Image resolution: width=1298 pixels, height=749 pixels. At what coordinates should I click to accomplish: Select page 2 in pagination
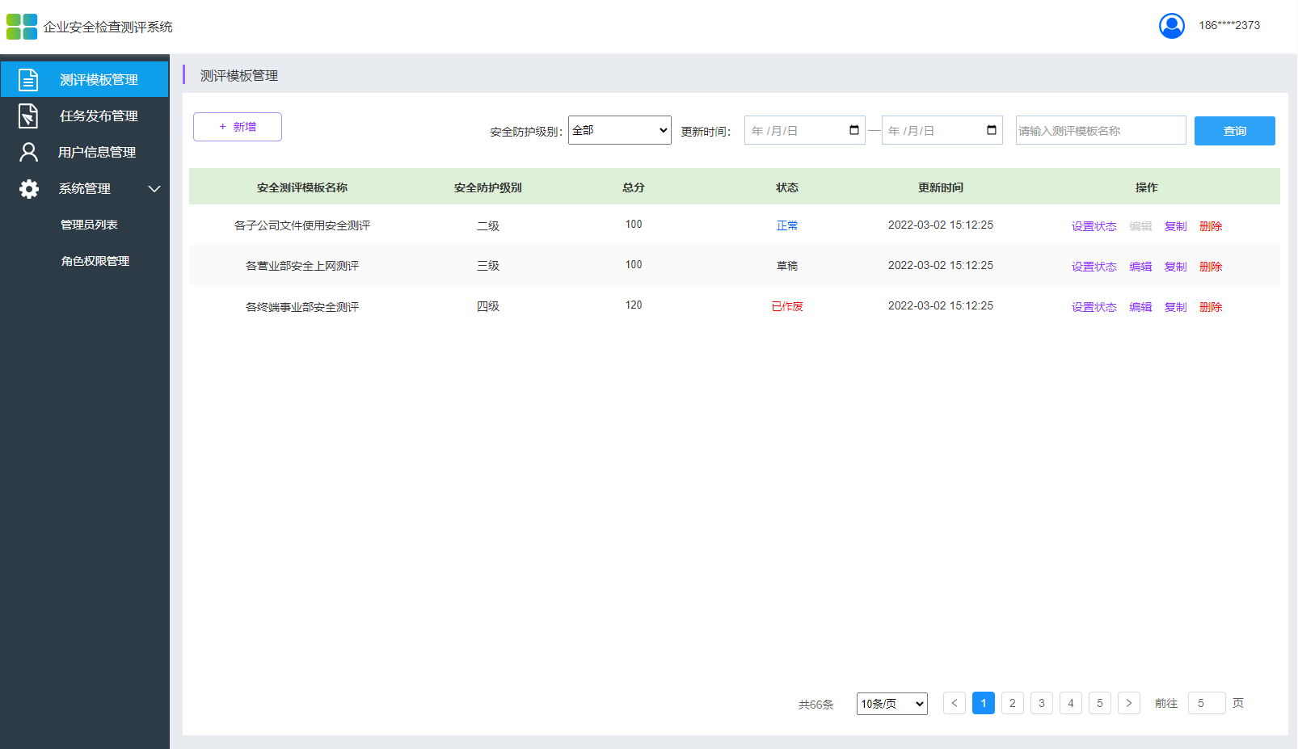[x=1013, y=703]
